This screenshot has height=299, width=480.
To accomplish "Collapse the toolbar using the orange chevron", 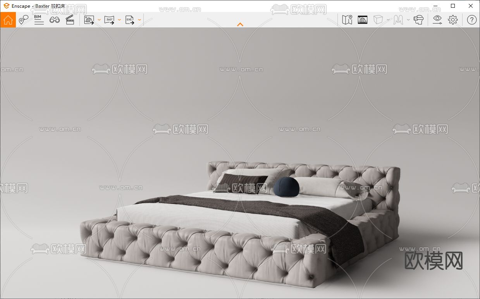I will pos(240,24).
